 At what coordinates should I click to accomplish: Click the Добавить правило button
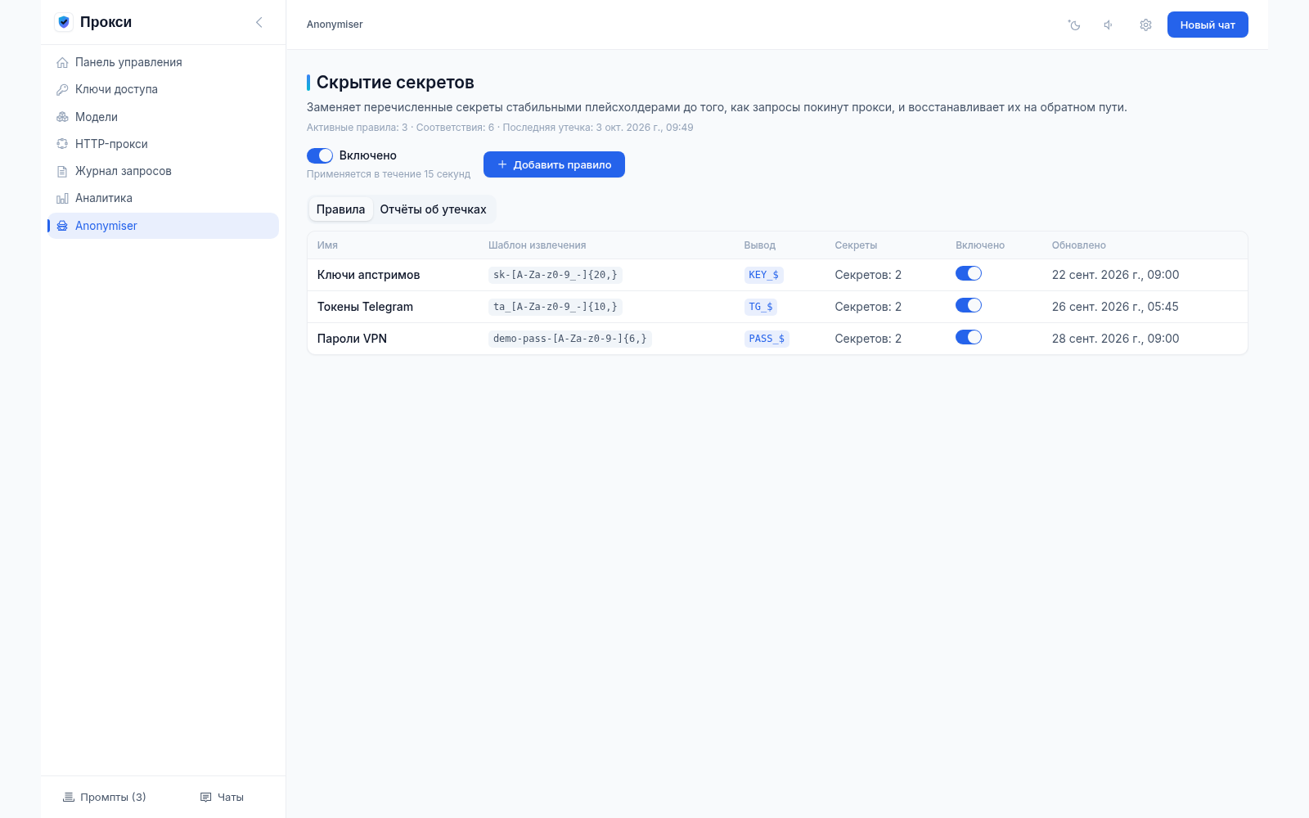pos(554,164)
